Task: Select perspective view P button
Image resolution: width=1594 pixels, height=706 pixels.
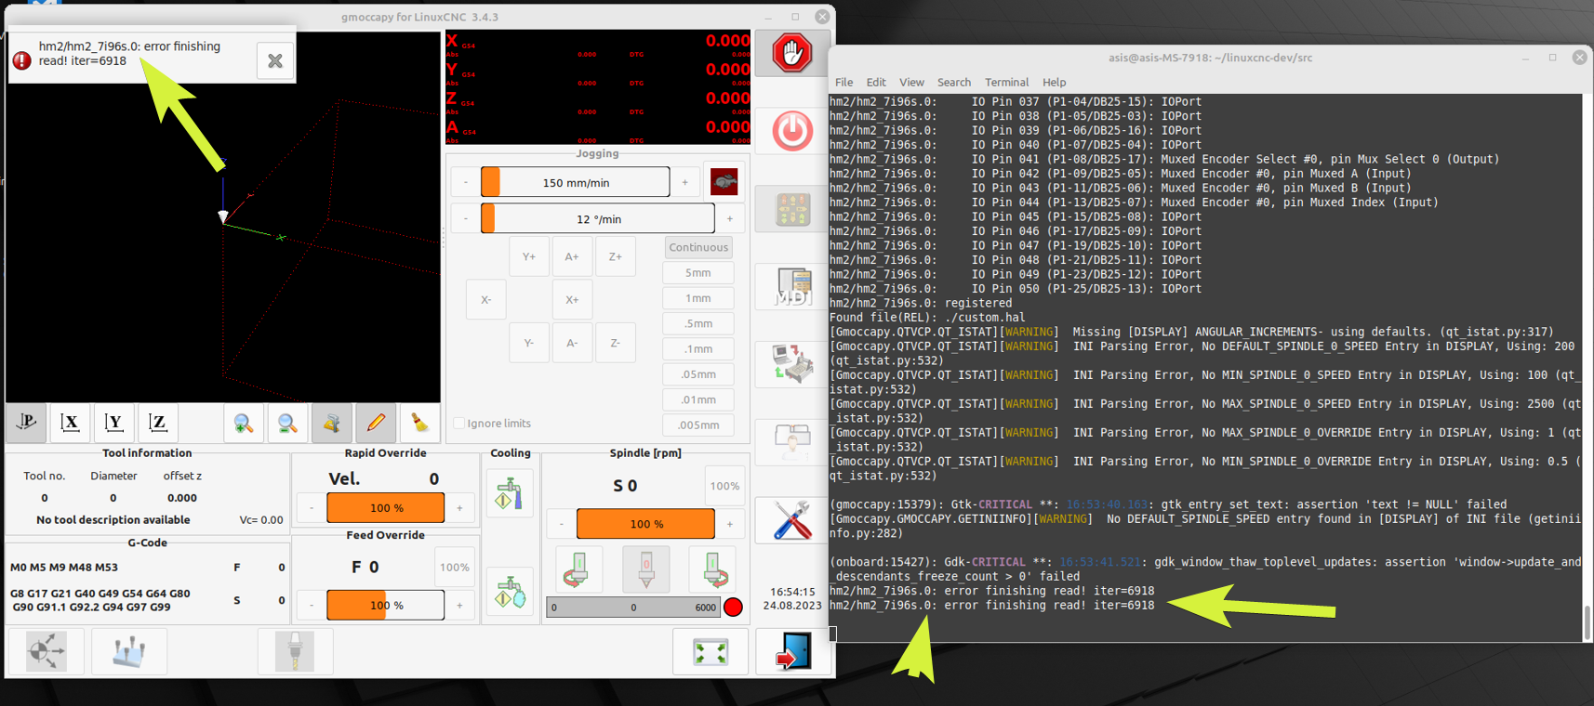Action: point(27,423)
